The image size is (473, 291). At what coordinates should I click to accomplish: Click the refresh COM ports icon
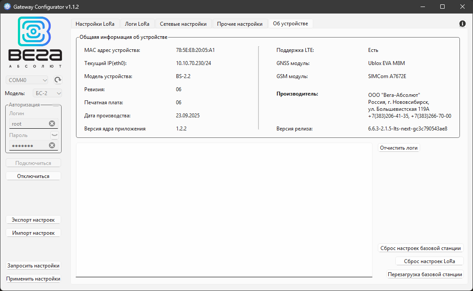click(x=57, y=80)
